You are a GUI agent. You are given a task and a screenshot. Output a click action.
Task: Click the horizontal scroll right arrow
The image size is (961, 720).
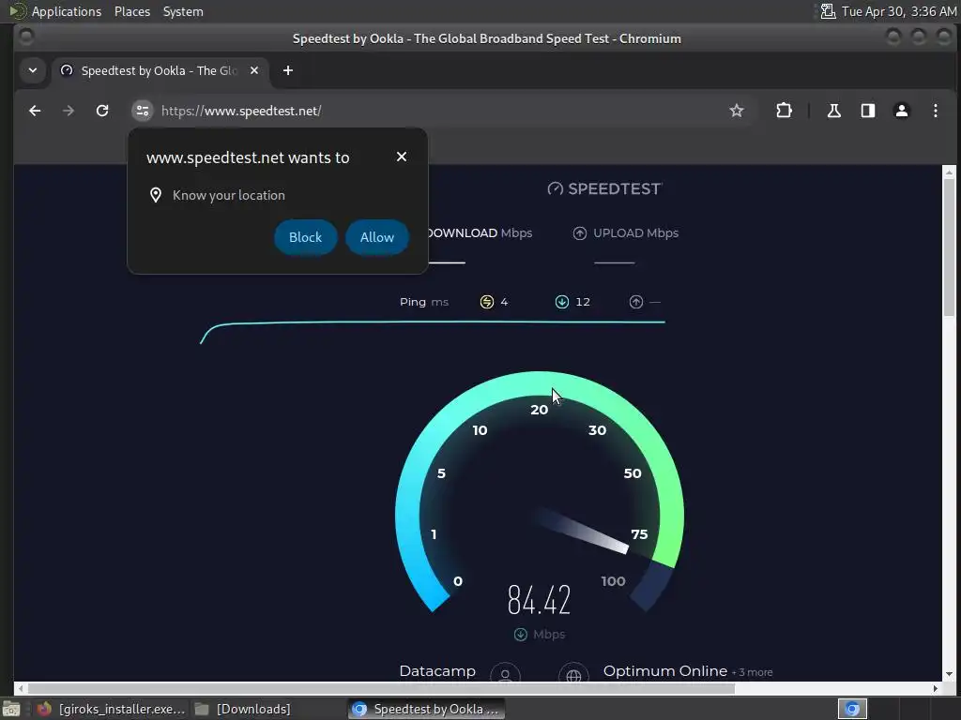pos(936,689)
